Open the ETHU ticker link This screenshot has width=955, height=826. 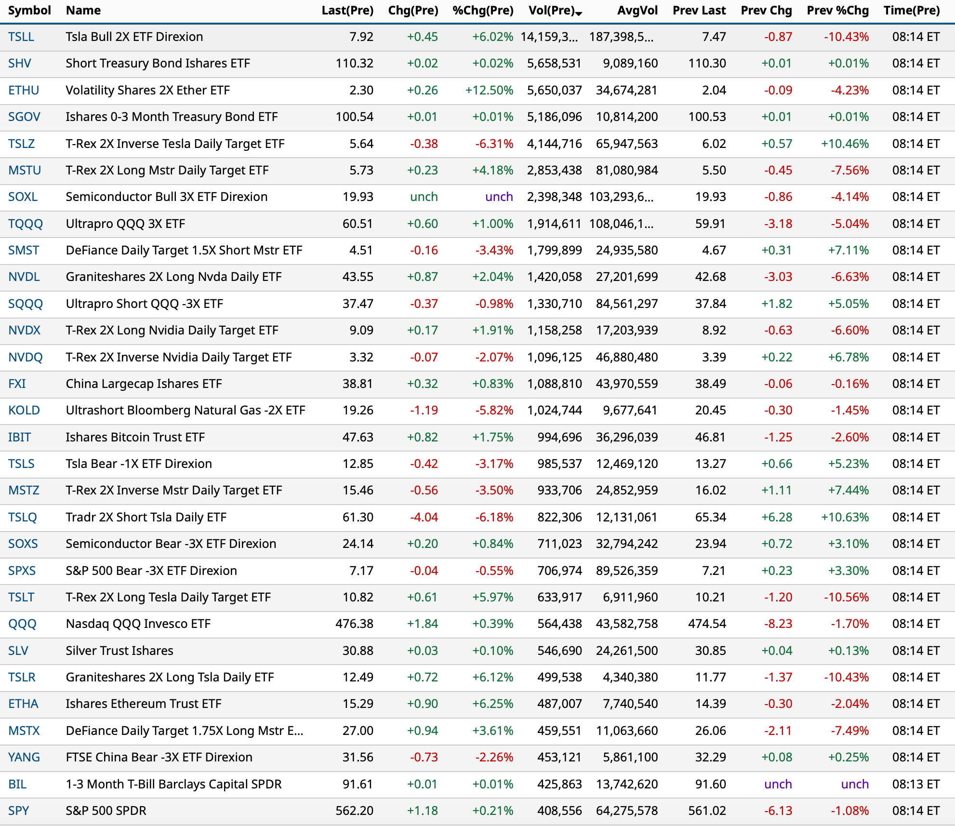pos(24,91)
